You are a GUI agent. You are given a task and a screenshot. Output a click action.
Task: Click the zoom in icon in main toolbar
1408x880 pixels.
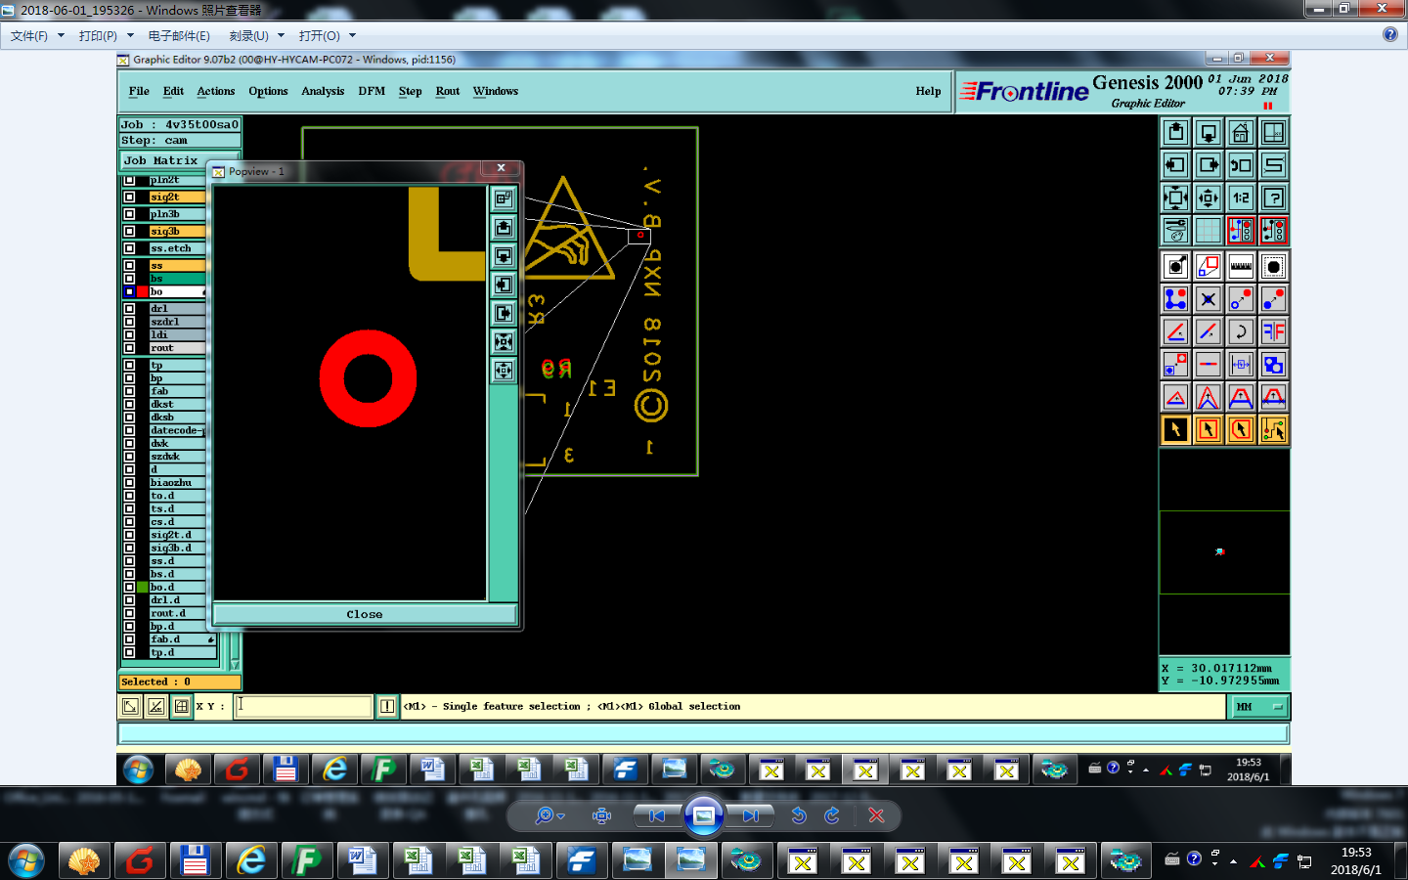point(1176,198)
